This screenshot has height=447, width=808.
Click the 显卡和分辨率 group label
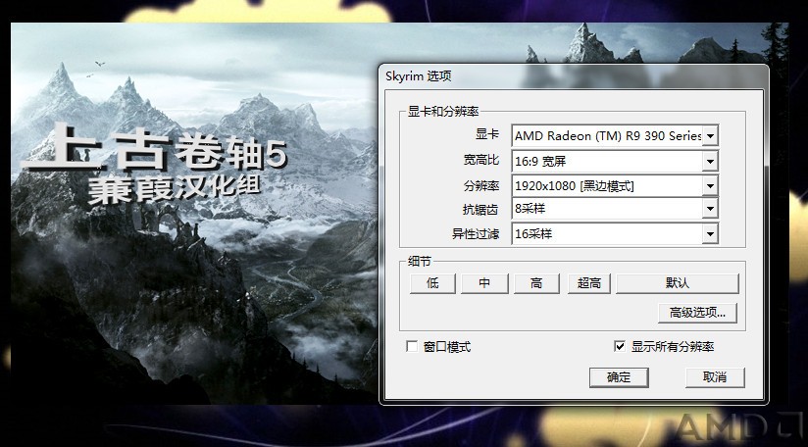click(443, 111)
